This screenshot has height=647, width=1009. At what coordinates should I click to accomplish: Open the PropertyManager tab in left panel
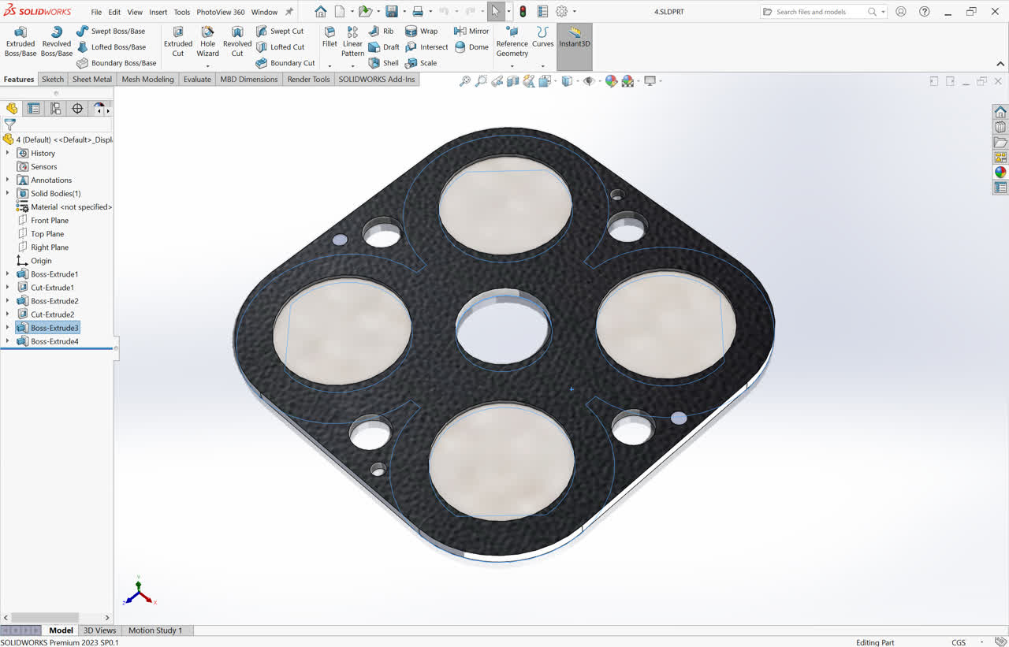tap(34, 109)
